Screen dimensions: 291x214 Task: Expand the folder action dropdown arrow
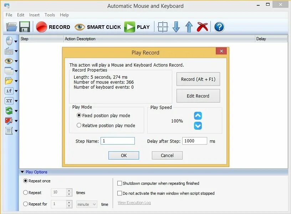click(16, 81)
